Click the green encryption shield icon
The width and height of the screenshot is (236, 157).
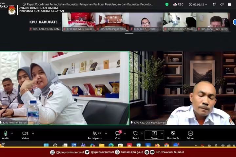[x=167, y=4]
